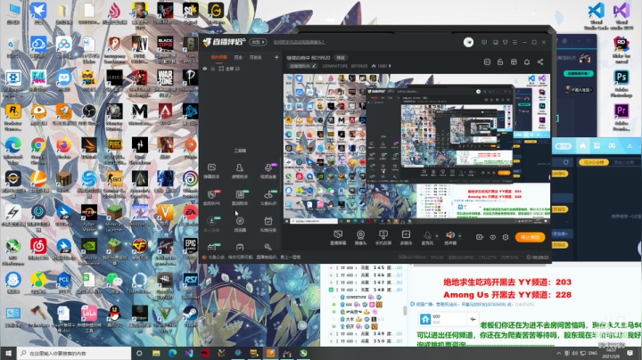Click the green button in the YY side window
Screen dimensions: 642x360
[x=578, y=73]
